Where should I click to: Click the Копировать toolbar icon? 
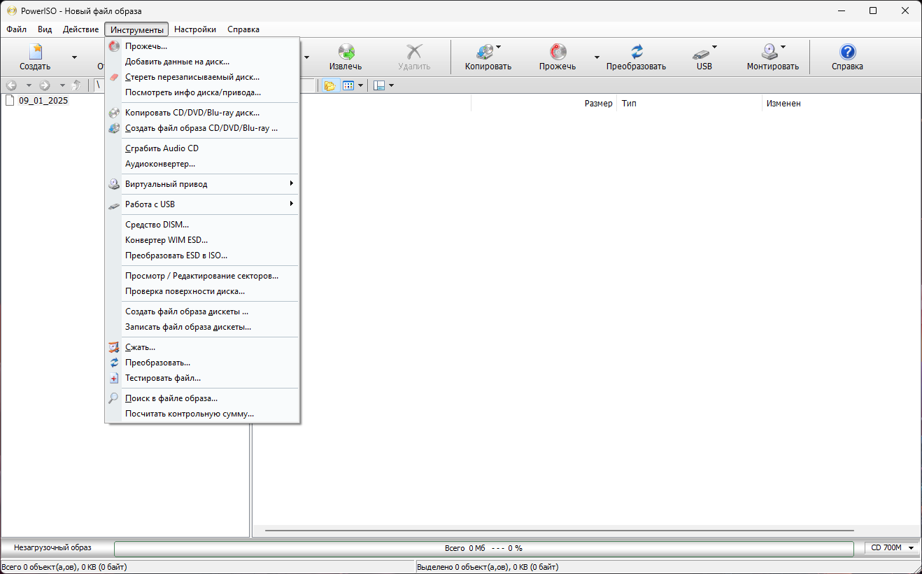[x=484, y=52]
